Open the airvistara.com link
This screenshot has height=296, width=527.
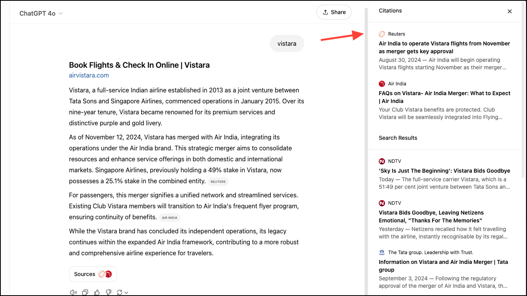[x=89, y=75]
